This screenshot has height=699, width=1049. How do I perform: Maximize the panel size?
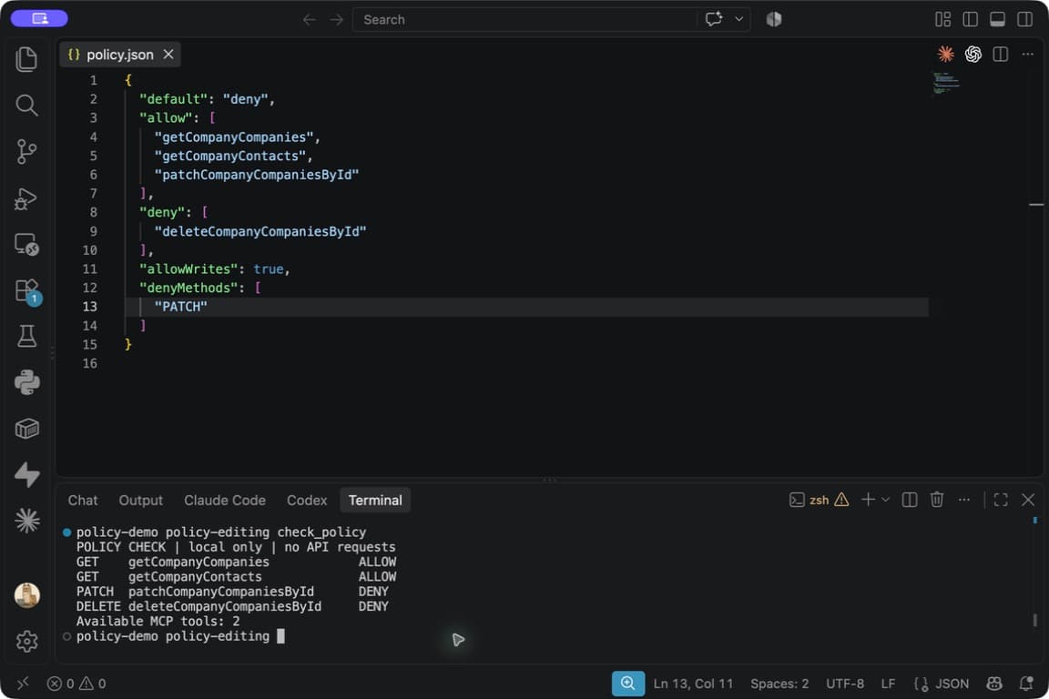coord(1001,500)
